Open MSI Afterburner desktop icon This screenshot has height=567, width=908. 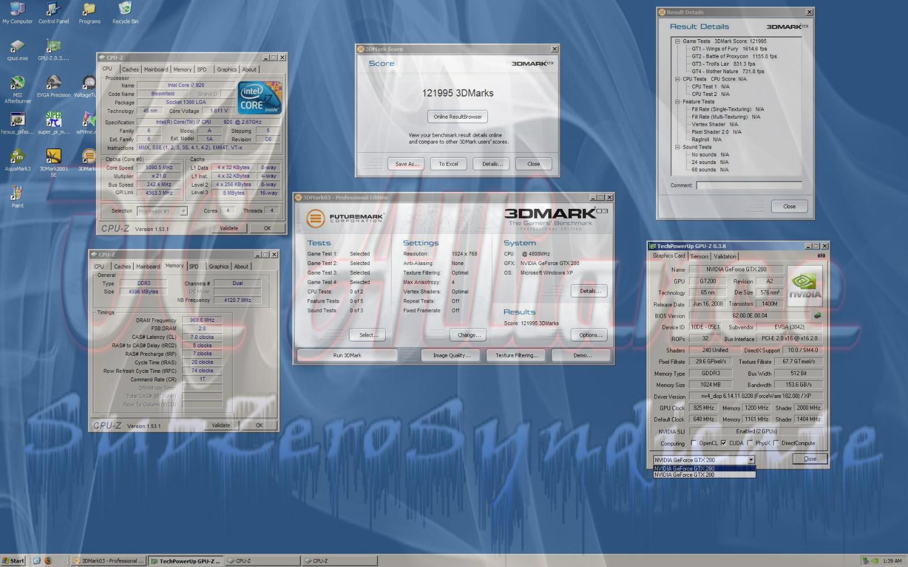[x=18, y=90]
